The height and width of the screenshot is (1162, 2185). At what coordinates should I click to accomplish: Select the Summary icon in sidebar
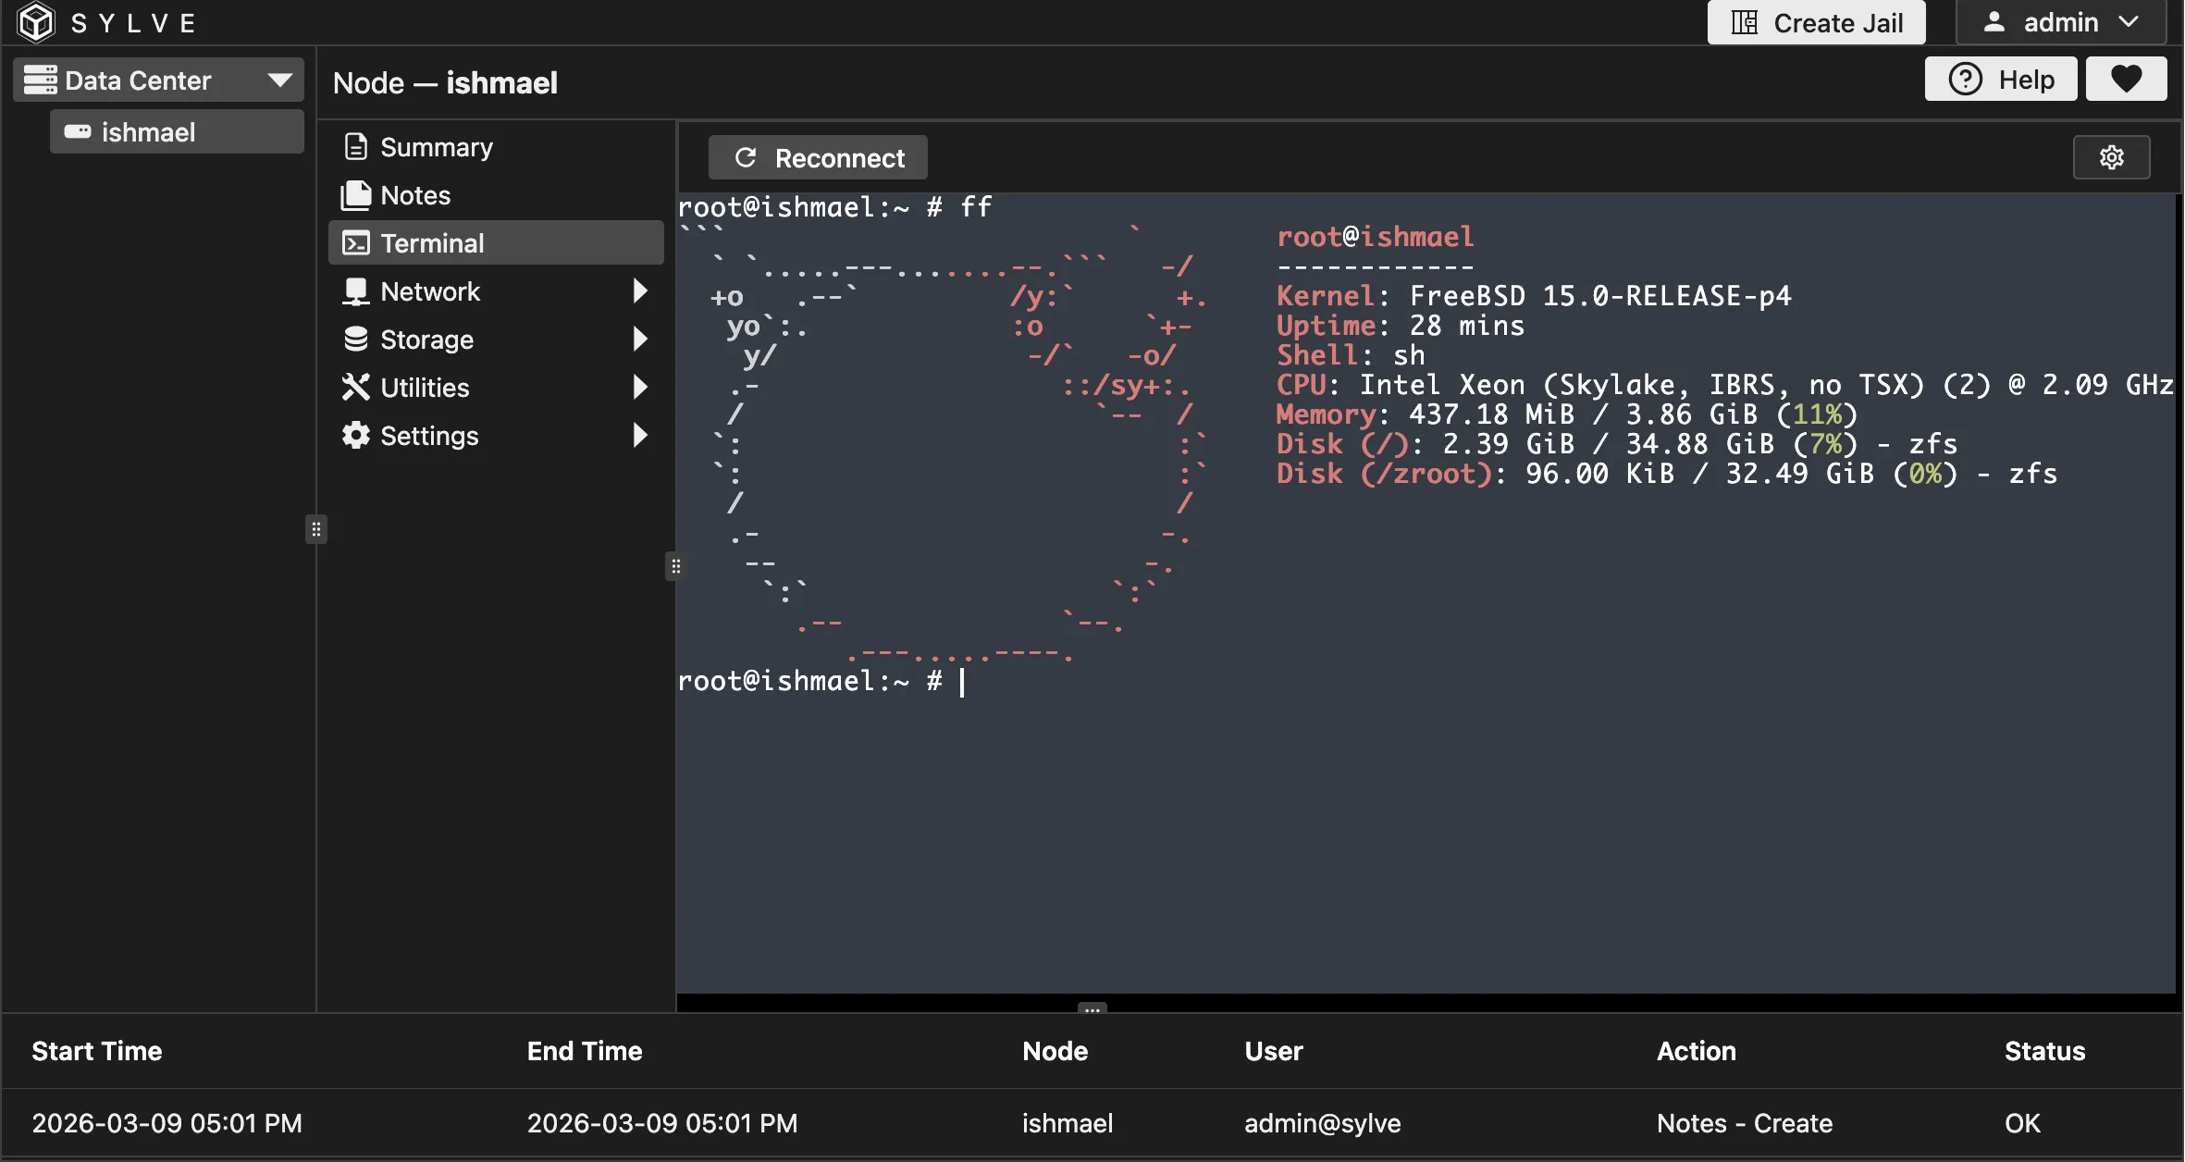click(356, 146)
